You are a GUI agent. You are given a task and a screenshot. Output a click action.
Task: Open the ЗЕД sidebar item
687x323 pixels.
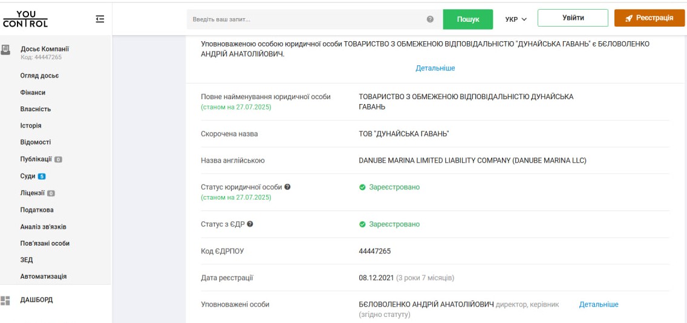click(26, 260)
